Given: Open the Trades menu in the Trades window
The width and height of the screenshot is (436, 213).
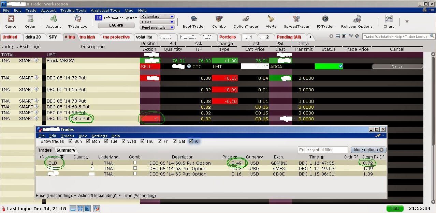Looking at the screenshot, I should pos(67,136).
